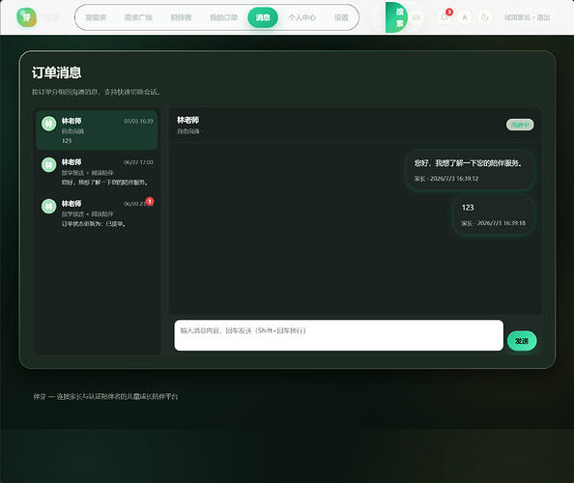Open 林老师 conversation with unread badge
Viewport: 574px width, 483px height.
point(97,213)
